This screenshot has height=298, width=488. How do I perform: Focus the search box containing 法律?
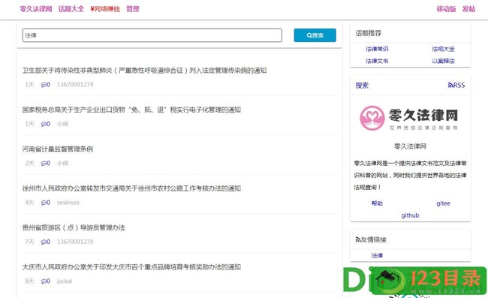pos(152,35)
